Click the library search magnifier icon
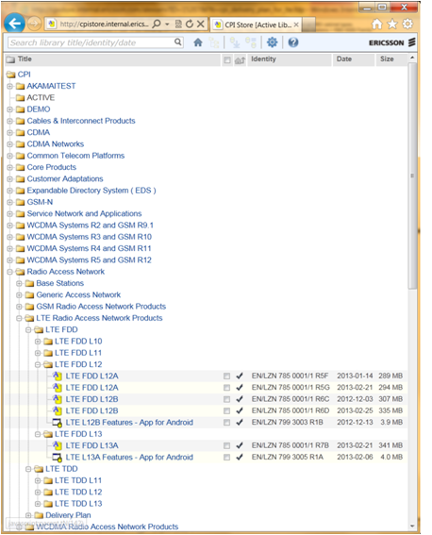The height and width of the screenshot is (535, 432). click(177, 42)
